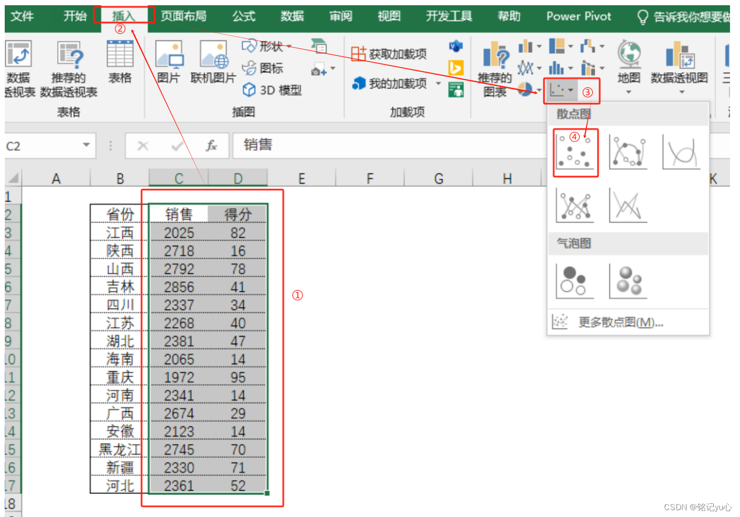Screen dimensions: 740x517
Task: Open the combo chart dropdown
Action: (592, 68)
